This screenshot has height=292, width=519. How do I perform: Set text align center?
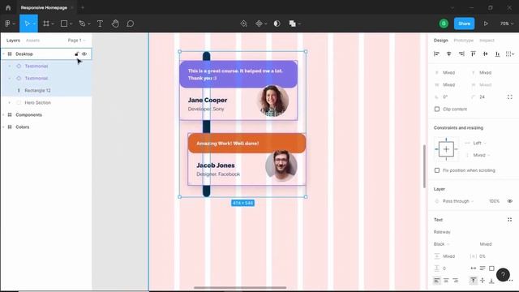446,281
